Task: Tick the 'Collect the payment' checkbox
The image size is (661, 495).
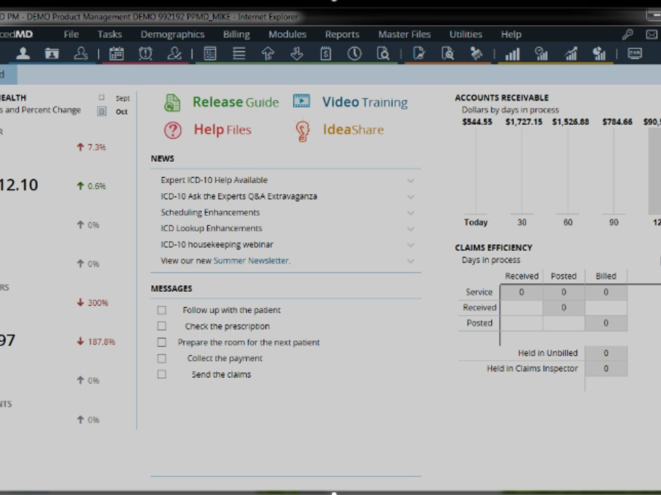Action: pos(161,358)
